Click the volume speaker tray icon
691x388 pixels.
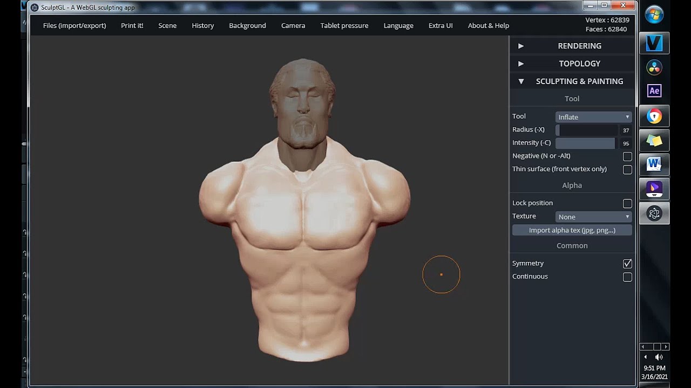point(659,357)
